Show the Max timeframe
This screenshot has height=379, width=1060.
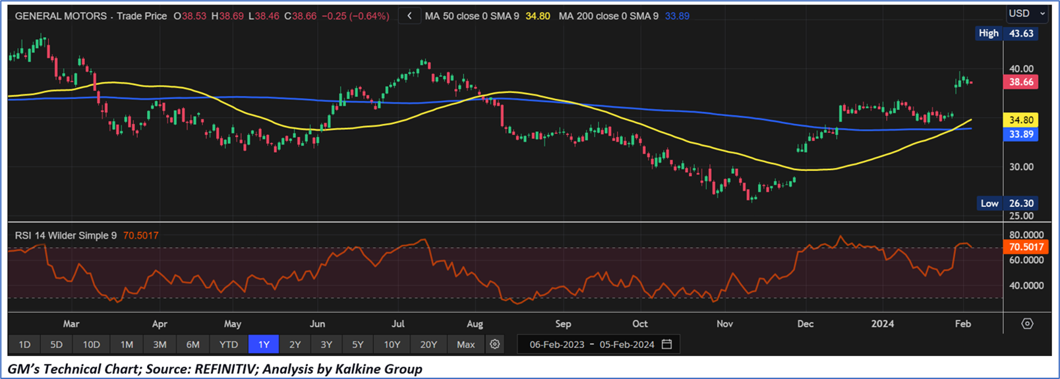tap(465, 344)
